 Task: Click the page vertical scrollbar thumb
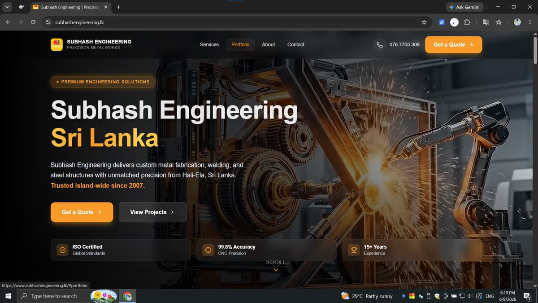(535, 49)
